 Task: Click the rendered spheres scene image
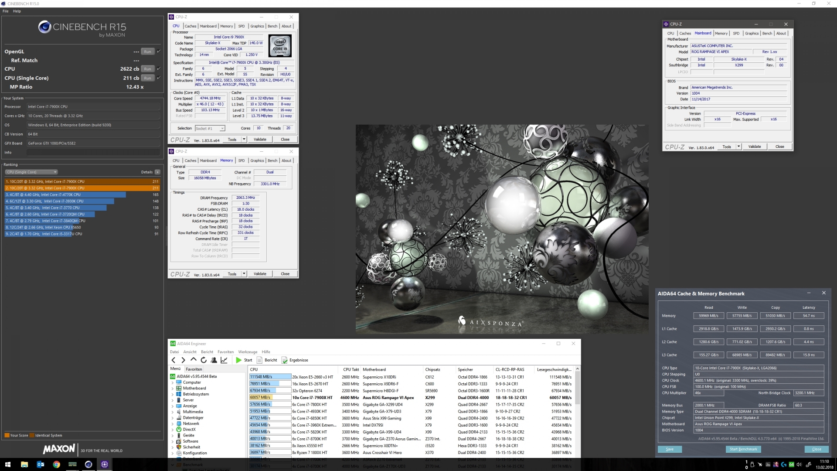[502, 229]
